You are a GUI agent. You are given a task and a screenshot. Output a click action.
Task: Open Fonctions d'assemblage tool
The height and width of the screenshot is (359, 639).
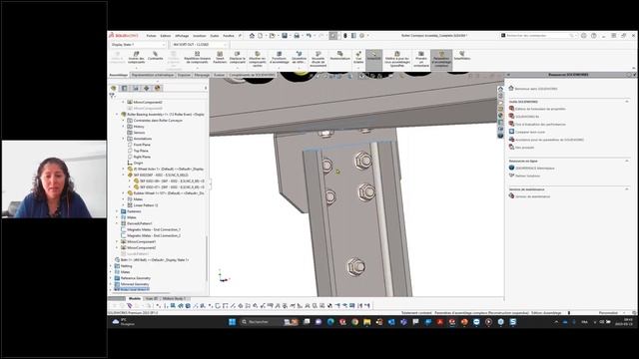tap(280, 58)
